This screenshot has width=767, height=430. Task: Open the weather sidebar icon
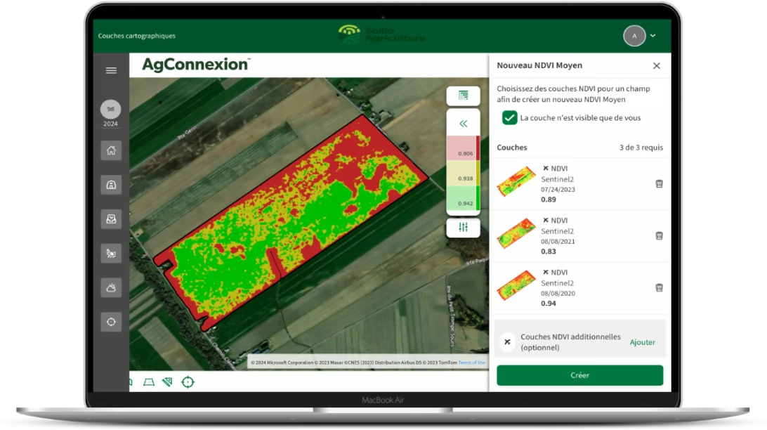111,287
